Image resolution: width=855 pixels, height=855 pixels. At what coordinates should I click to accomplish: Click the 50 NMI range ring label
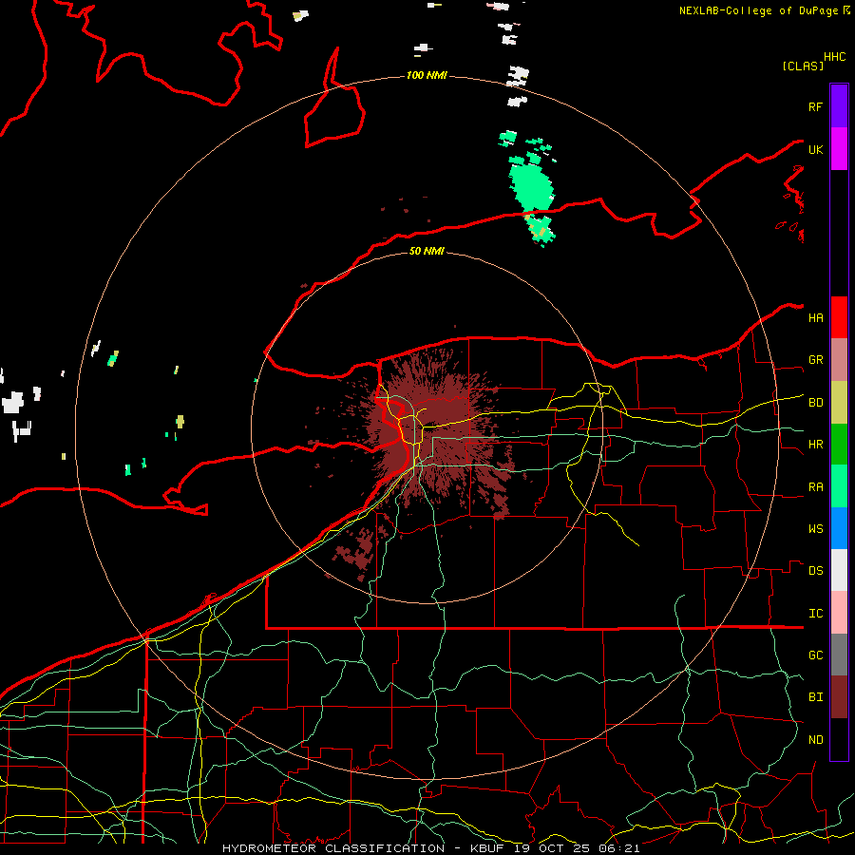pyautogui.click(x=427, y=251)
